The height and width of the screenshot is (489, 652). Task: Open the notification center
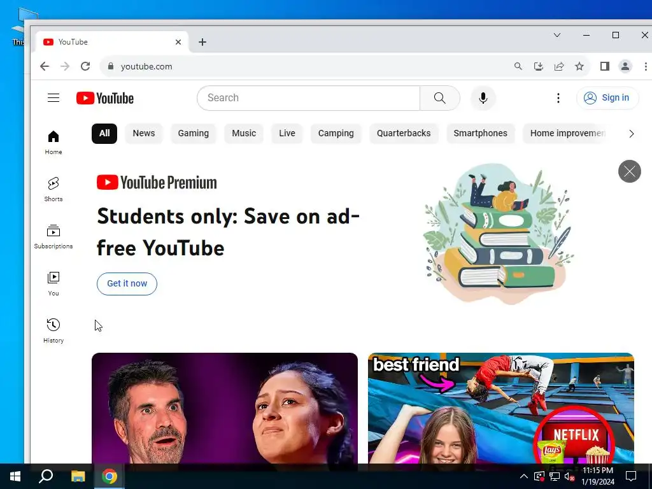(x=631, y=476)
